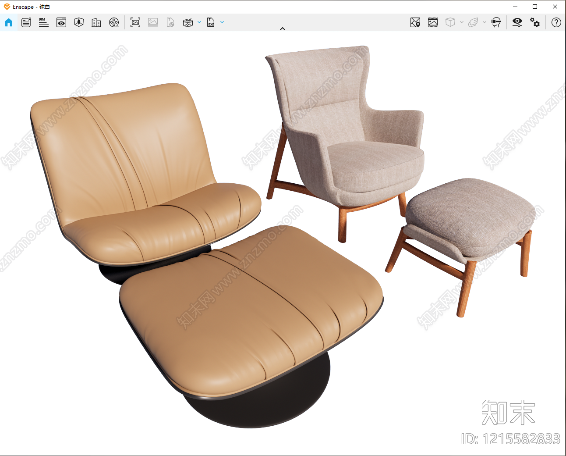Open the Manage Views notes icon
Viewport: 566px width, 456px height.
tap(26, 22)
